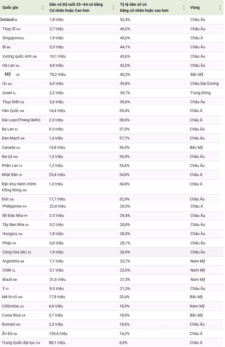Click the 139,4 triệu cell for Ấn Độ
Viewport: 225px width, 347px height.
58,334
